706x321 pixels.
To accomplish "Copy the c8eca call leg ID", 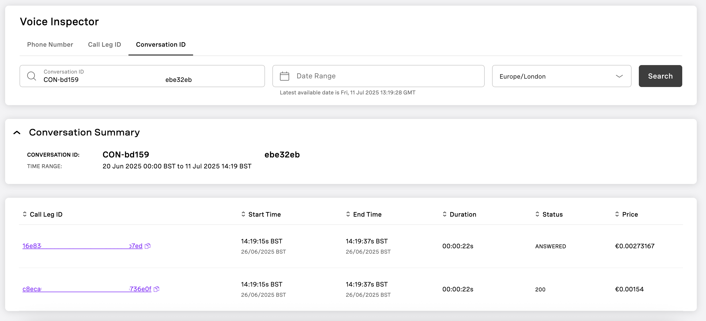I will click(x=157, y=289).
